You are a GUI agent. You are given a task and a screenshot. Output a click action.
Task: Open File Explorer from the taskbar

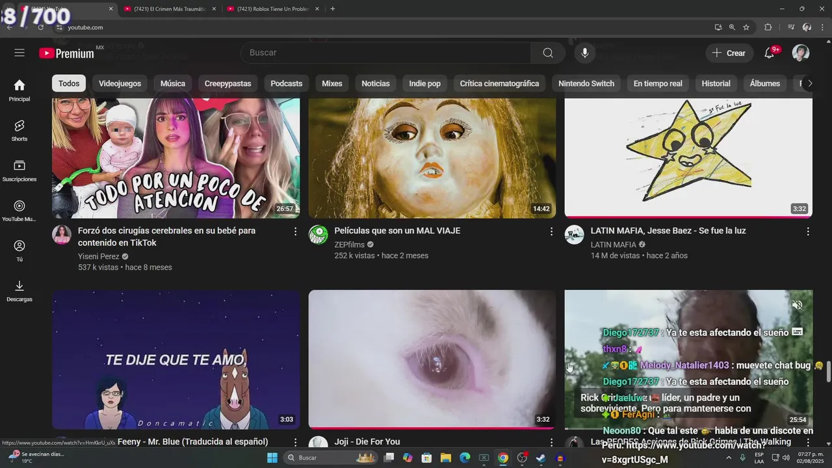(446, 458)
